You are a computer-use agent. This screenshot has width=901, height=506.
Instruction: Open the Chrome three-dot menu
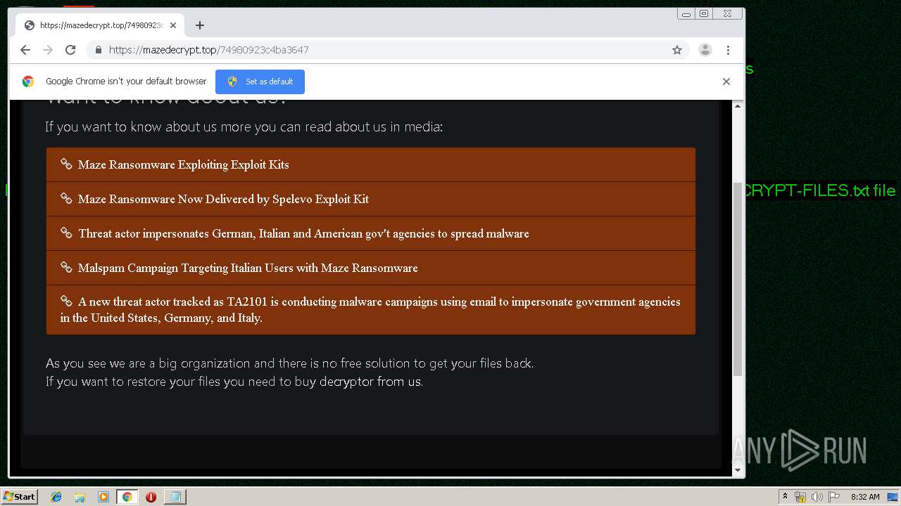(728, 50)
